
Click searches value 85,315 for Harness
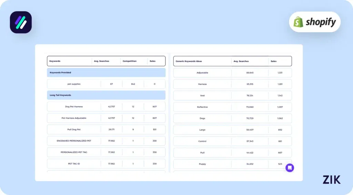click(250, 84)
